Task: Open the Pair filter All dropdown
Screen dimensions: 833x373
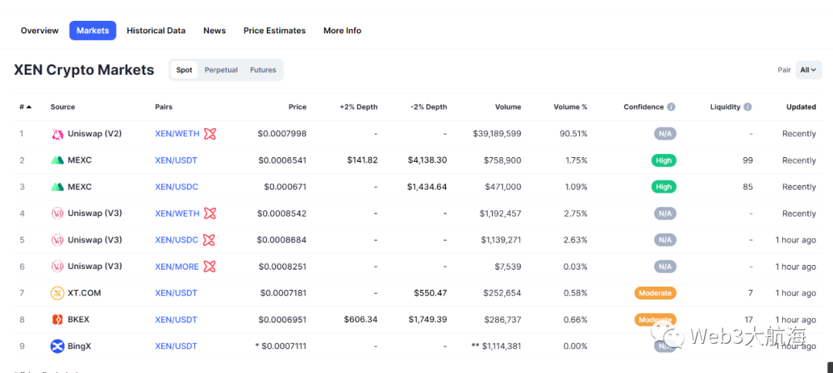Action: pyautogui.click(x=808, y=70)
